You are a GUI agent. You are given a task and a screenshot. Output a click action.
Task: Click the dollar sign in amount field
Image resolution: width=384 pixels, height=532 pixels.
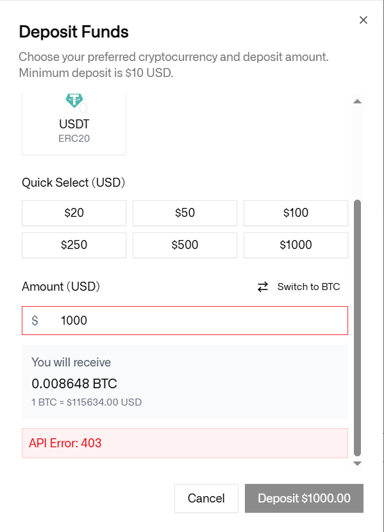[35, 321]
